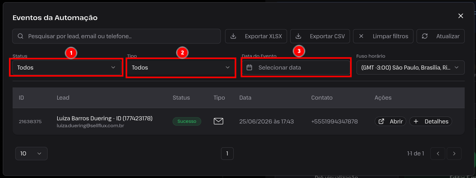
Task: Click the calendar icon in the date field
Action: (x=249, y=67)
